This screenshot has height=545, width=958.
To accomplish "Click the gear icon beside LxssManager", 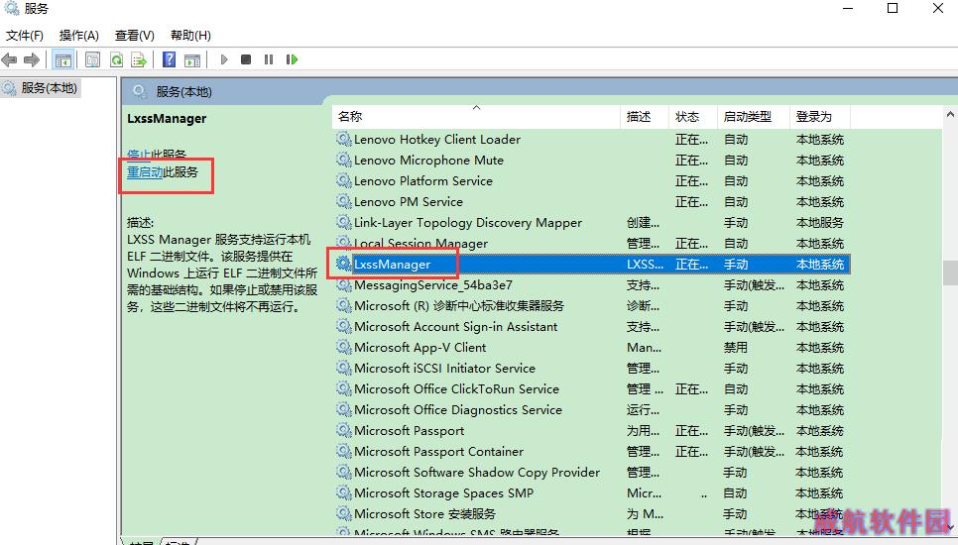I will pos(344,264).
